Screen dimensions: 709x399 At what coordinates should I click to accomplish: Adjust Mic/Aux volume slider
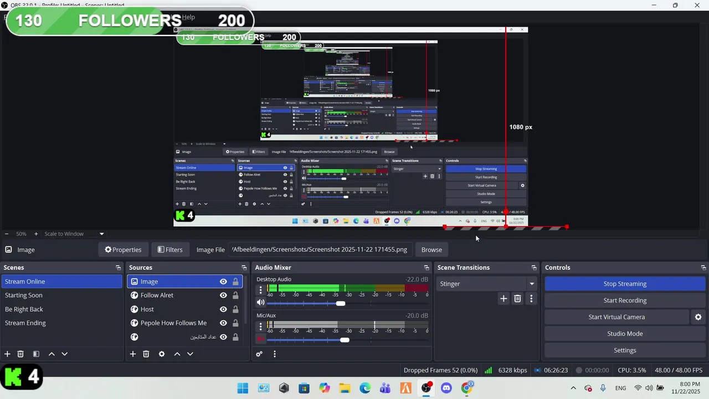tap(345, 340)
